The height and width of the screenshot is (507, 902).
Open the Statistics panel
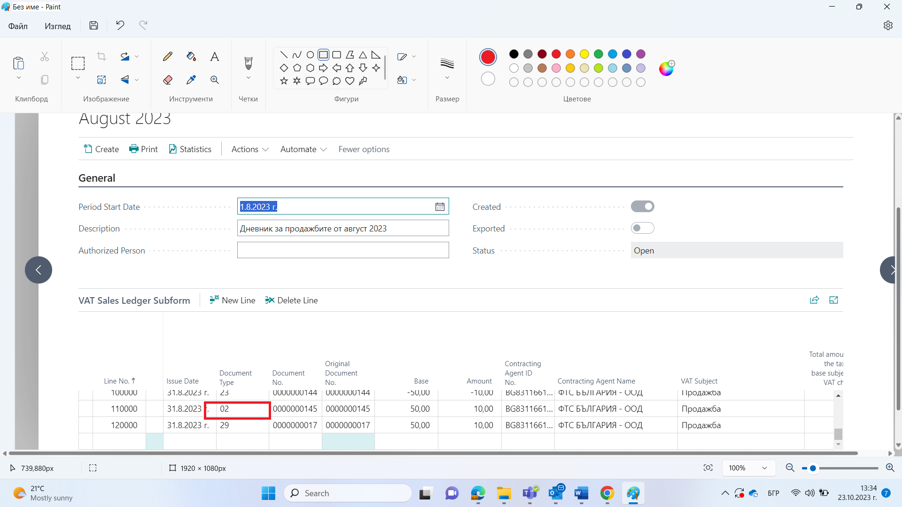coord(190,148)
